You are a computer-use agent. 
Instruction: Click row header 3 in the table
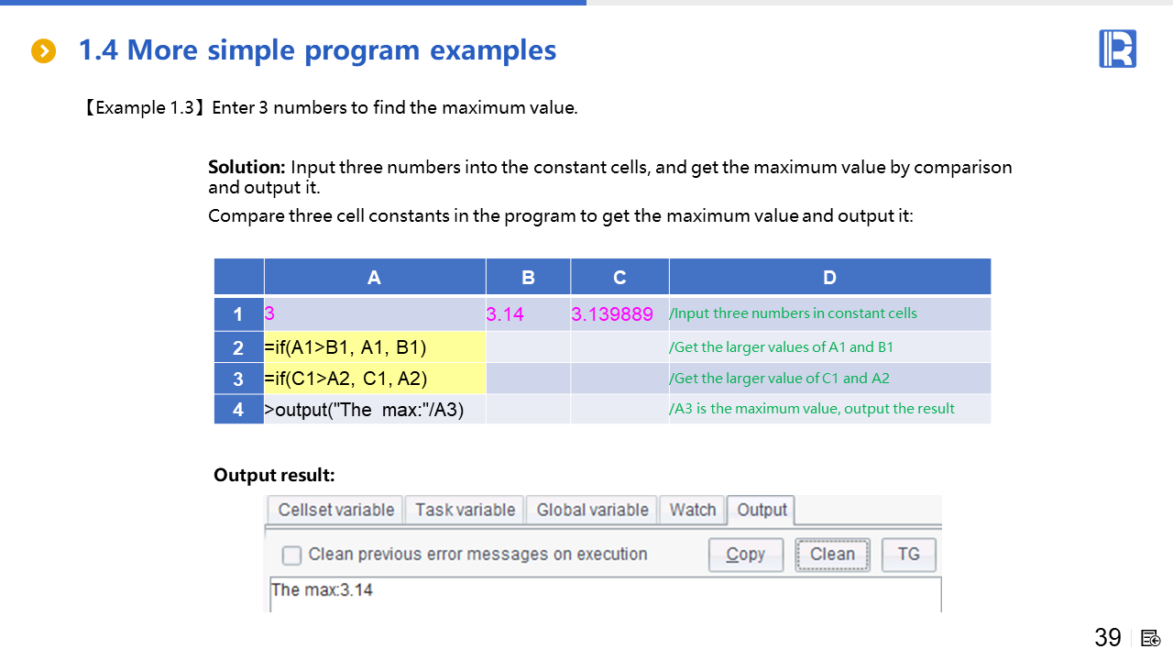point(238,379)
